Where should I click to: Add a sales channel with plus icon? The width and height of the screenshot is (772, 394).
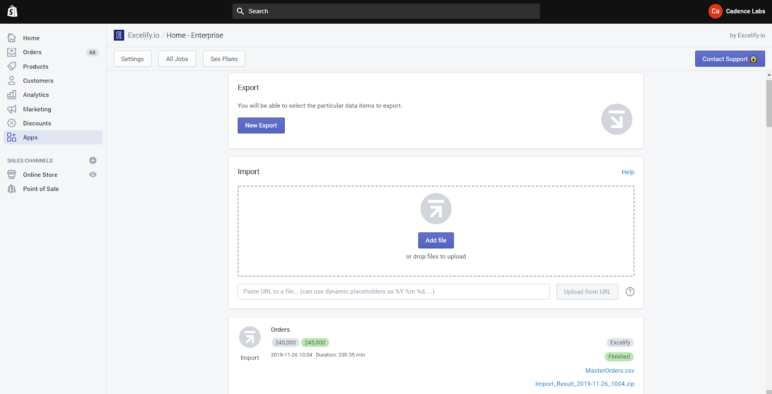93,161
